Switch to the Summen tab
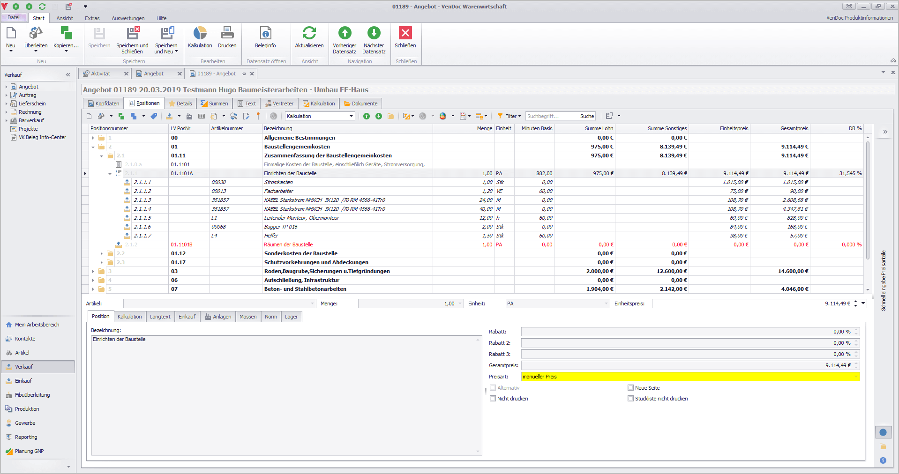Image resolution: width=899 pixels, height=474 pixels. click(x=214, y=104)
